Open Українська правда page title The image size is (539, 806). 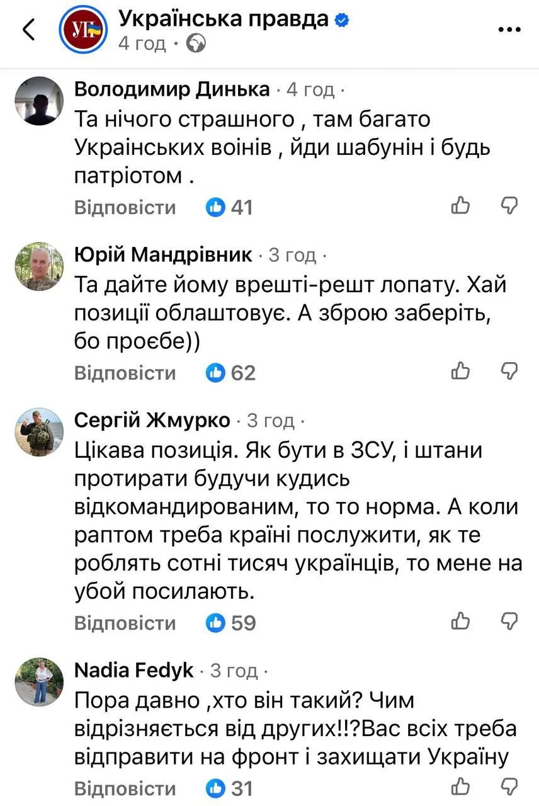pyautogui.click(x=224, y=20)
